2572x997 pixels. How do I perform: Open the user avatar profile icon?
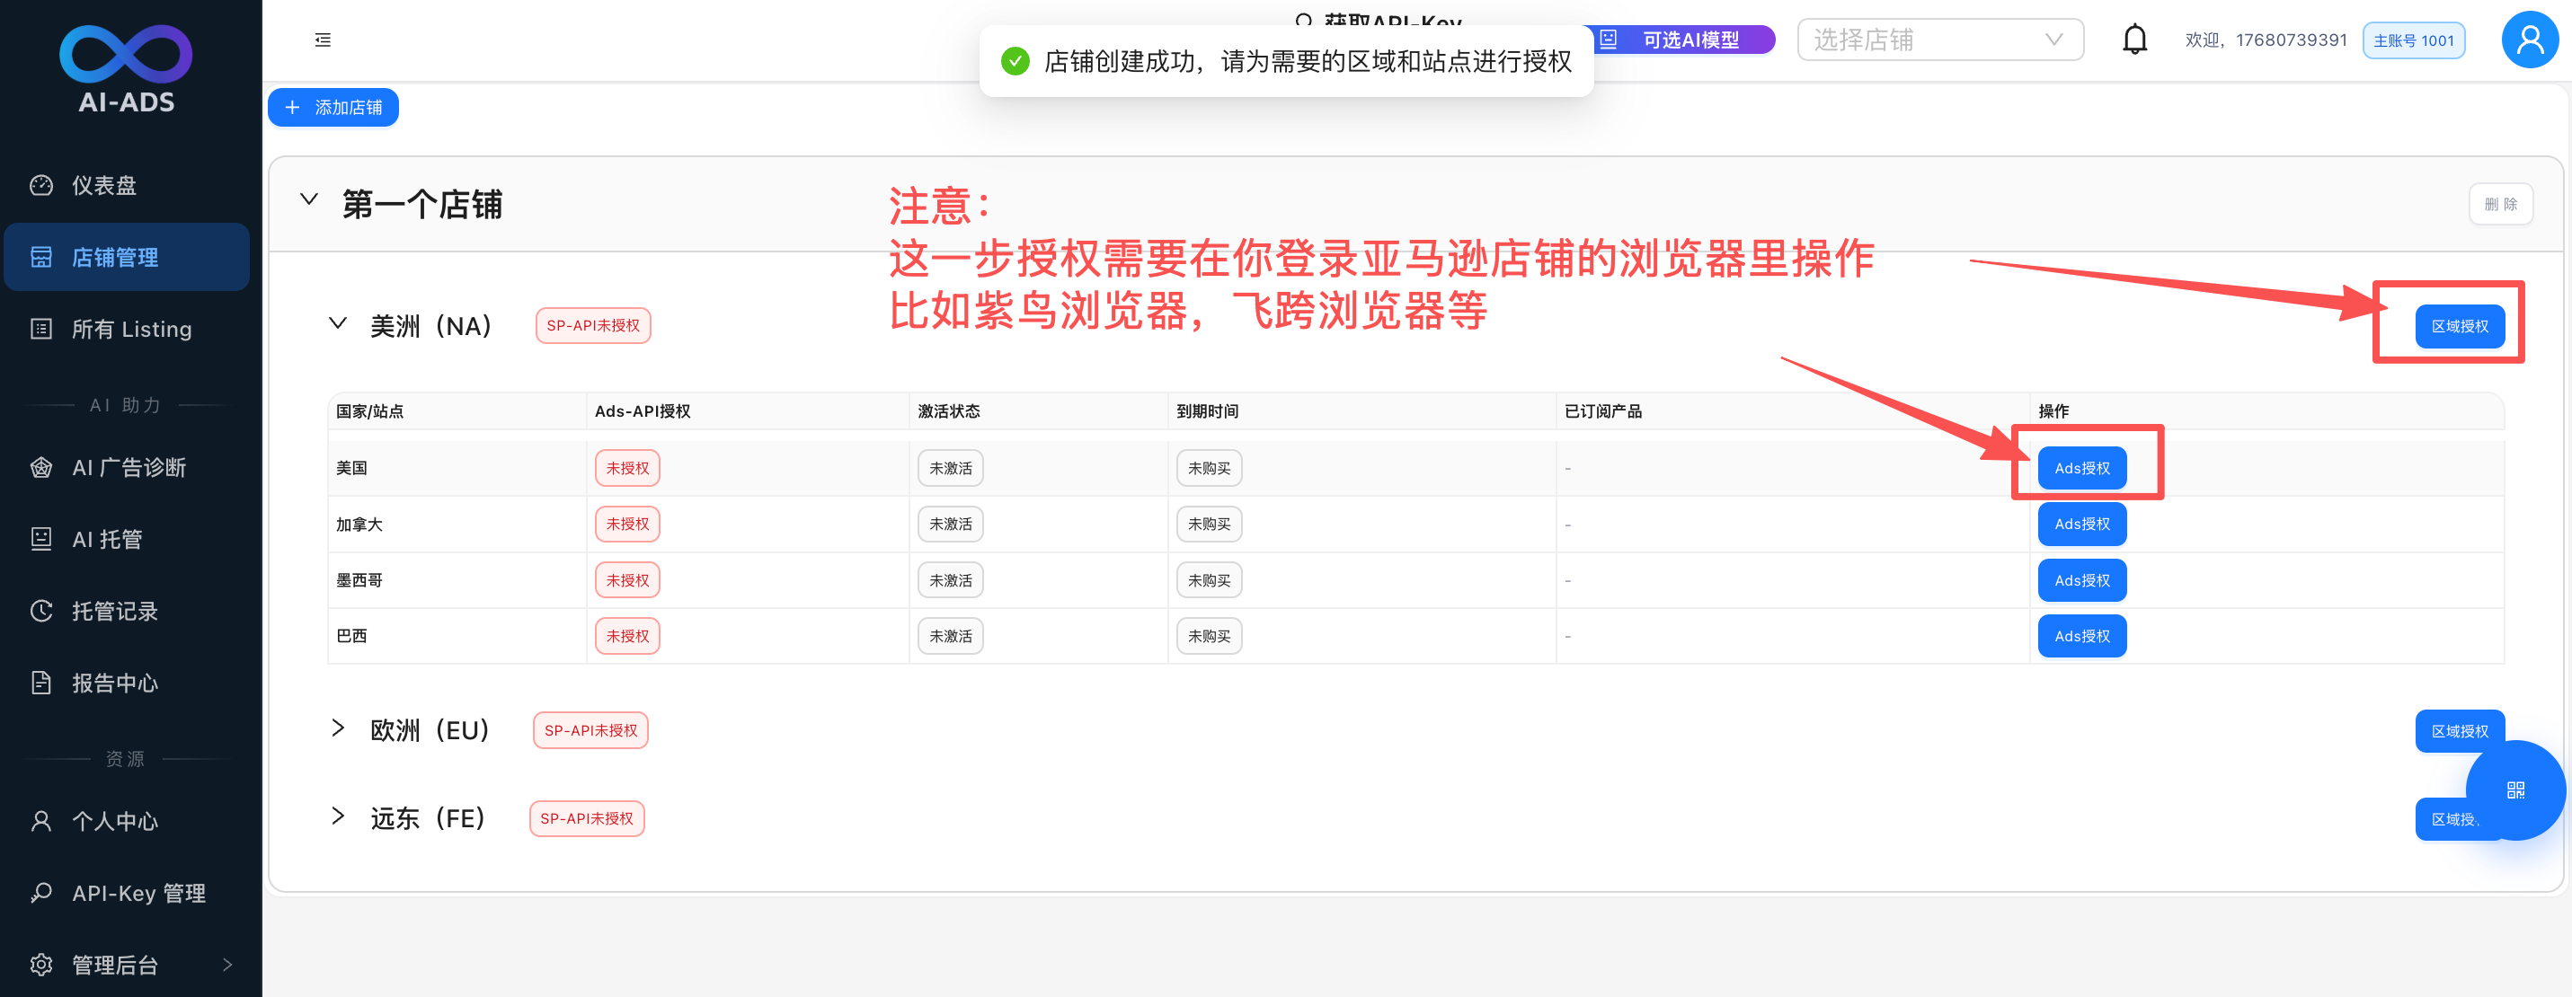tap(2530, 40)
